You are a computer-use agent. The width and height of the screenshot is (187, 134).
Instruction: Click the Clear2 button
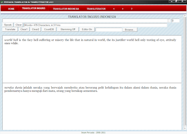[x=35, y=29]
